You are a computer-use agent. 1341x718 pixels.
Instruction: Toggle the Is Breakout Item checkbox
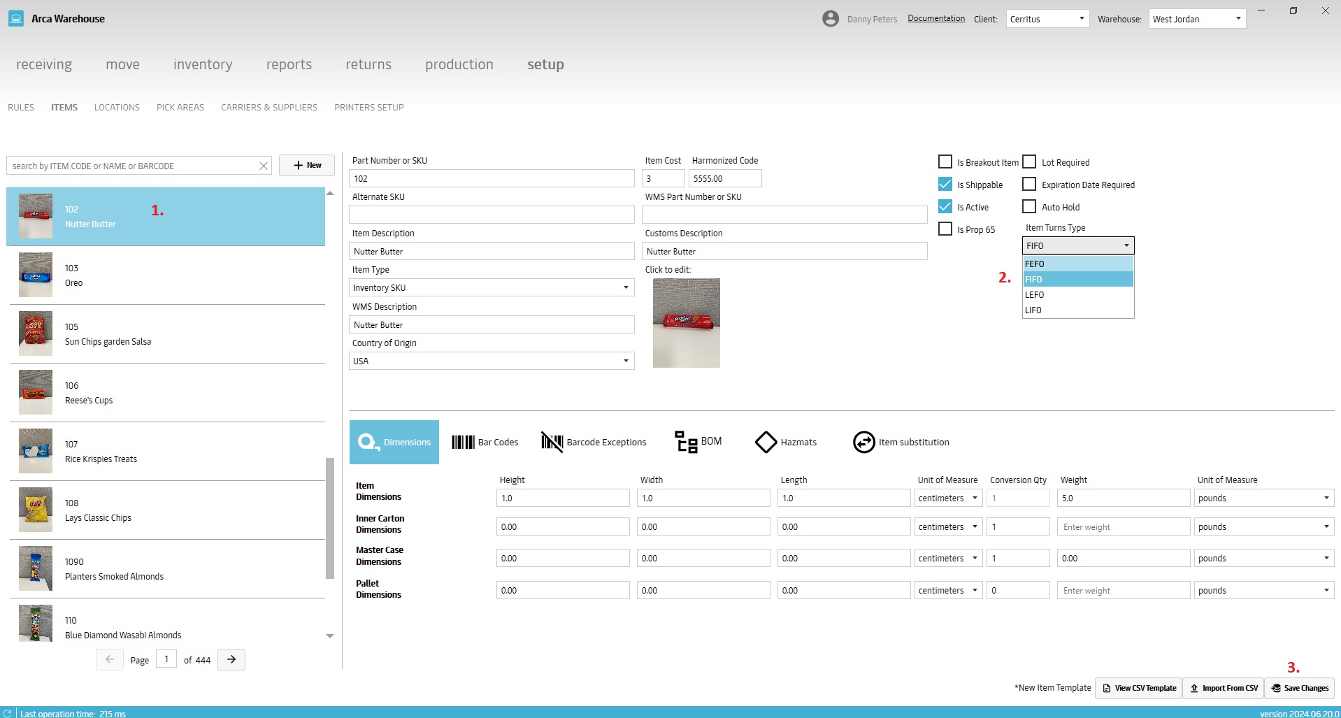[945, 161]
